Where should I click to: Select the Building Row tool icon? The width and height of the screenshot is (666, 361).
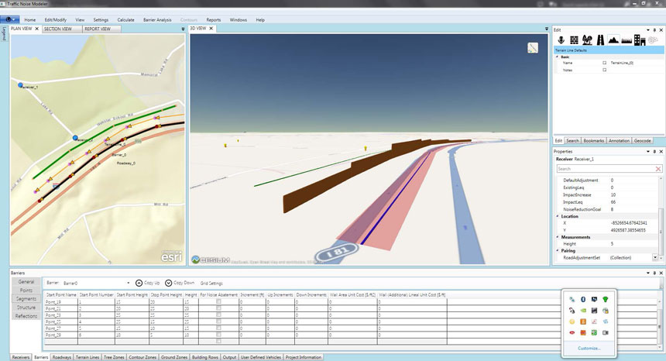(x=640, y=40)
